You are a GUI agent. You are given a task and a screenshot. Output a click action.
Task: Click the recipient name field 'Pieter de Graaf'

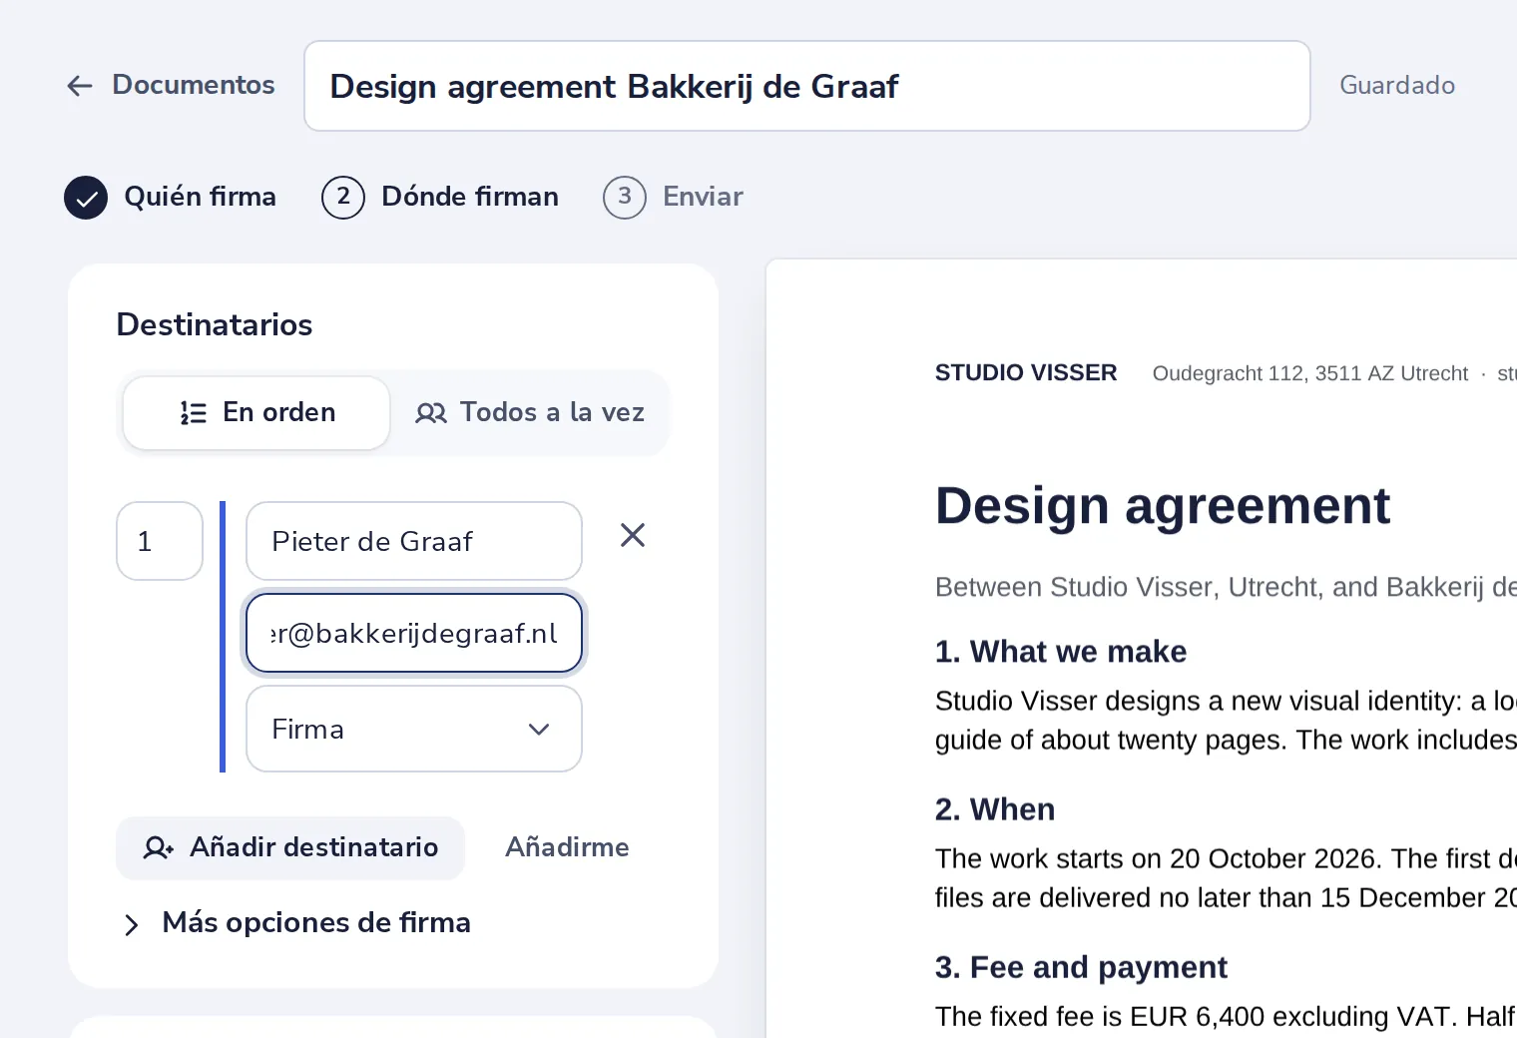click(x=414, y=541)
